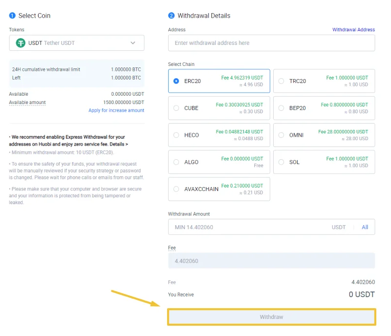Click the Select Chain label

point(181,64)
